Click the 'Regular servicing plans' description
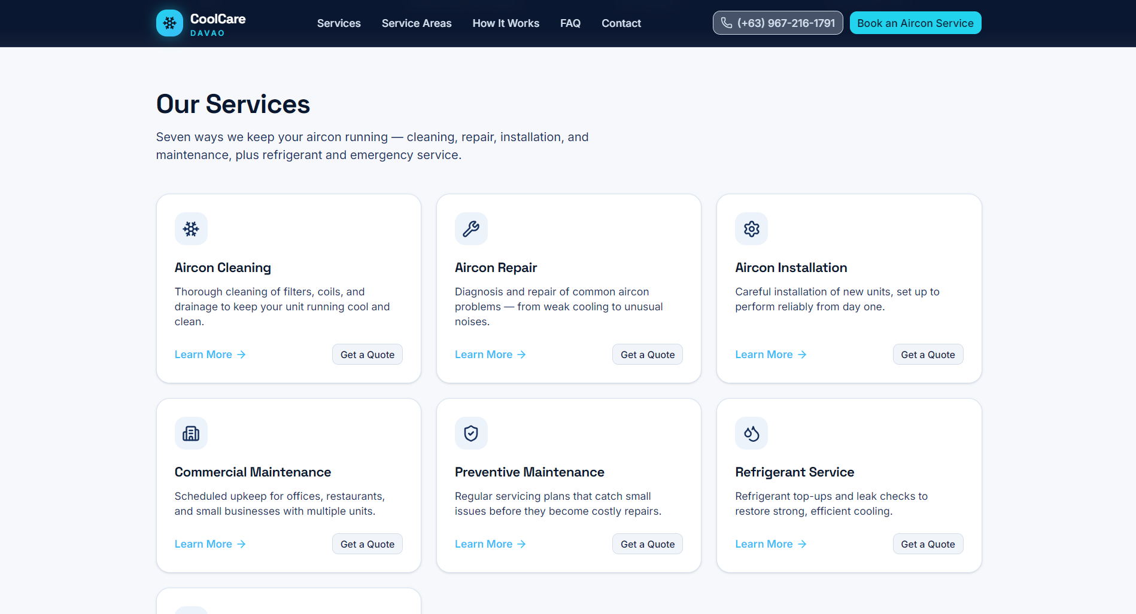 point(558,503)
